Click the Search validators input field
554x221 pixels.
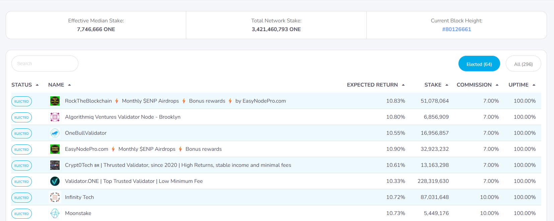point(45,64)
